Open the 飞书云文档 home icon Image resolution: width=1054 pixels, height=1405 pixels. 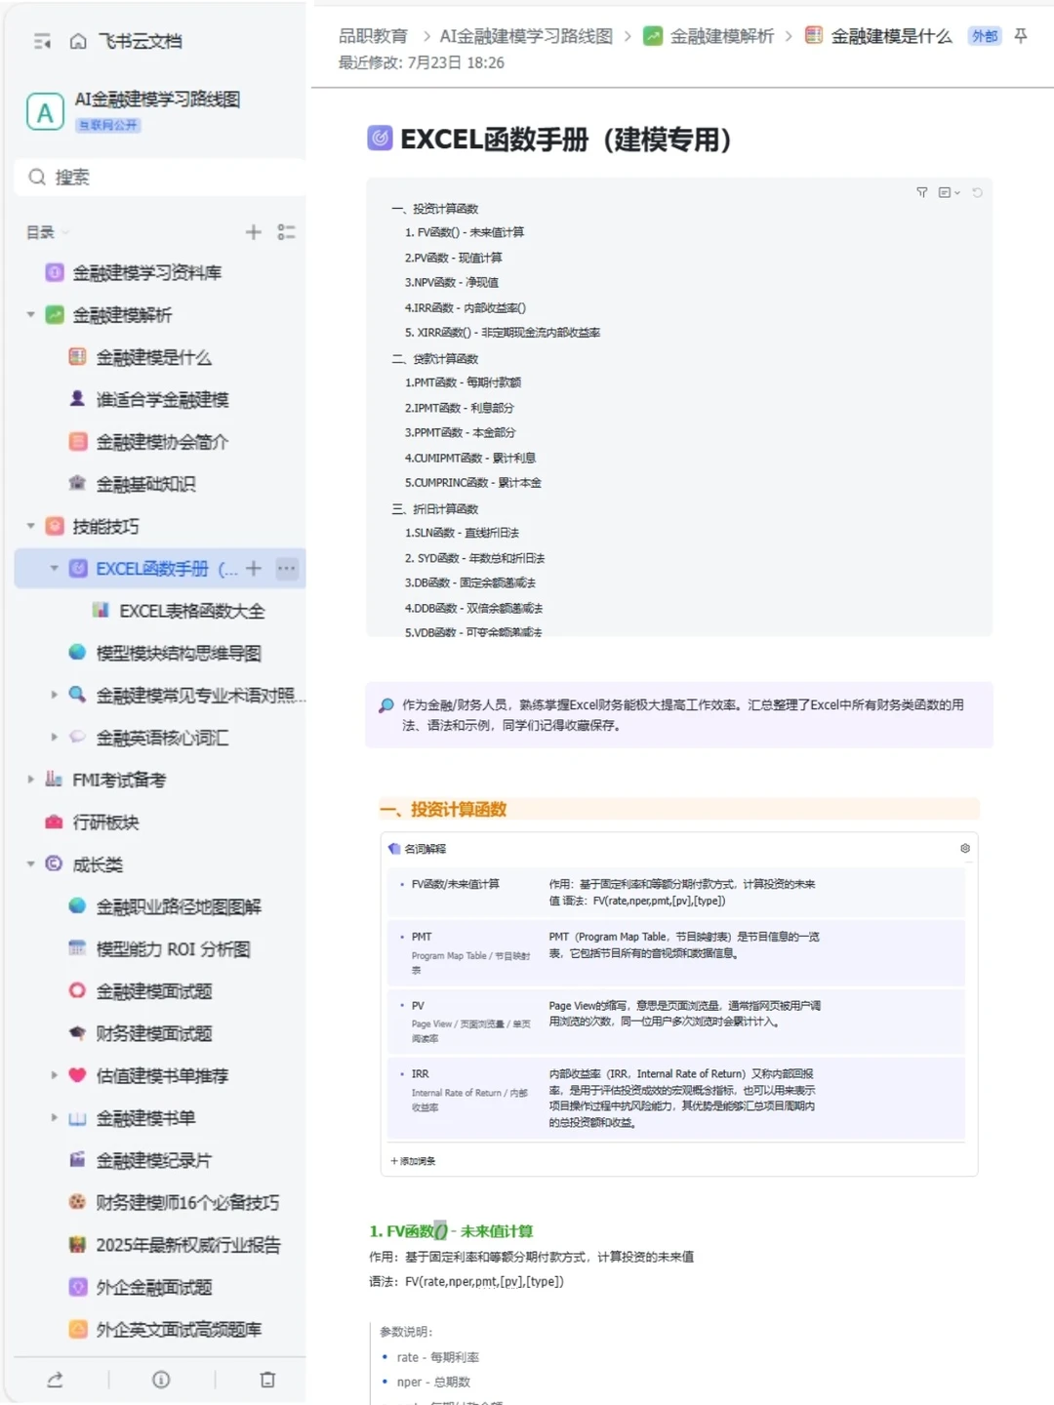(x=78, y=41)
